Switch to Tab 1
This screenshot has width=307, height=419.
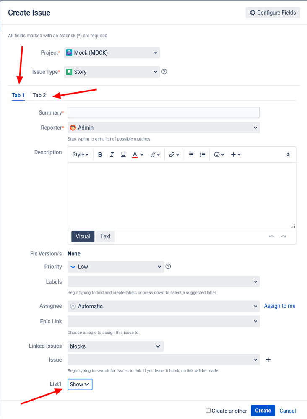[18, 95]
